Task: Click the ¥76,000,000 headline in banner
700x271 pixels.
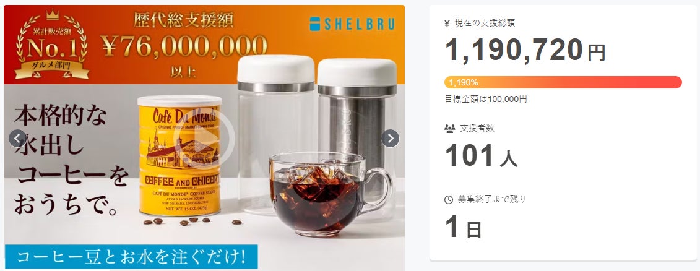Action: click(184, 46)
